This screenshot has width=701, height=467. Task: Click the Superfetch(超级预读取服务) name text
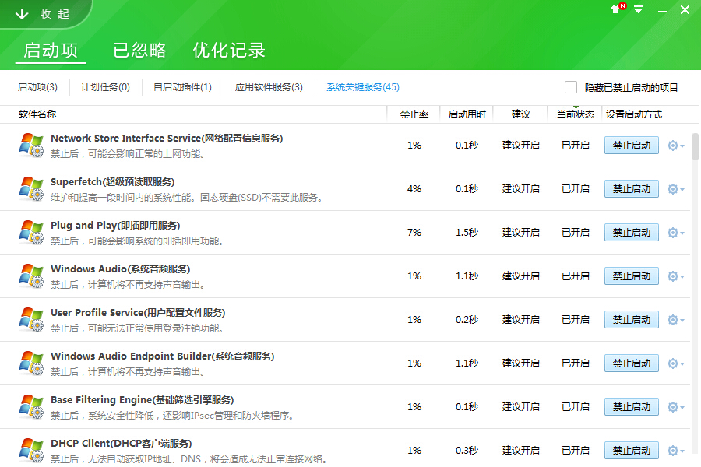112,182
